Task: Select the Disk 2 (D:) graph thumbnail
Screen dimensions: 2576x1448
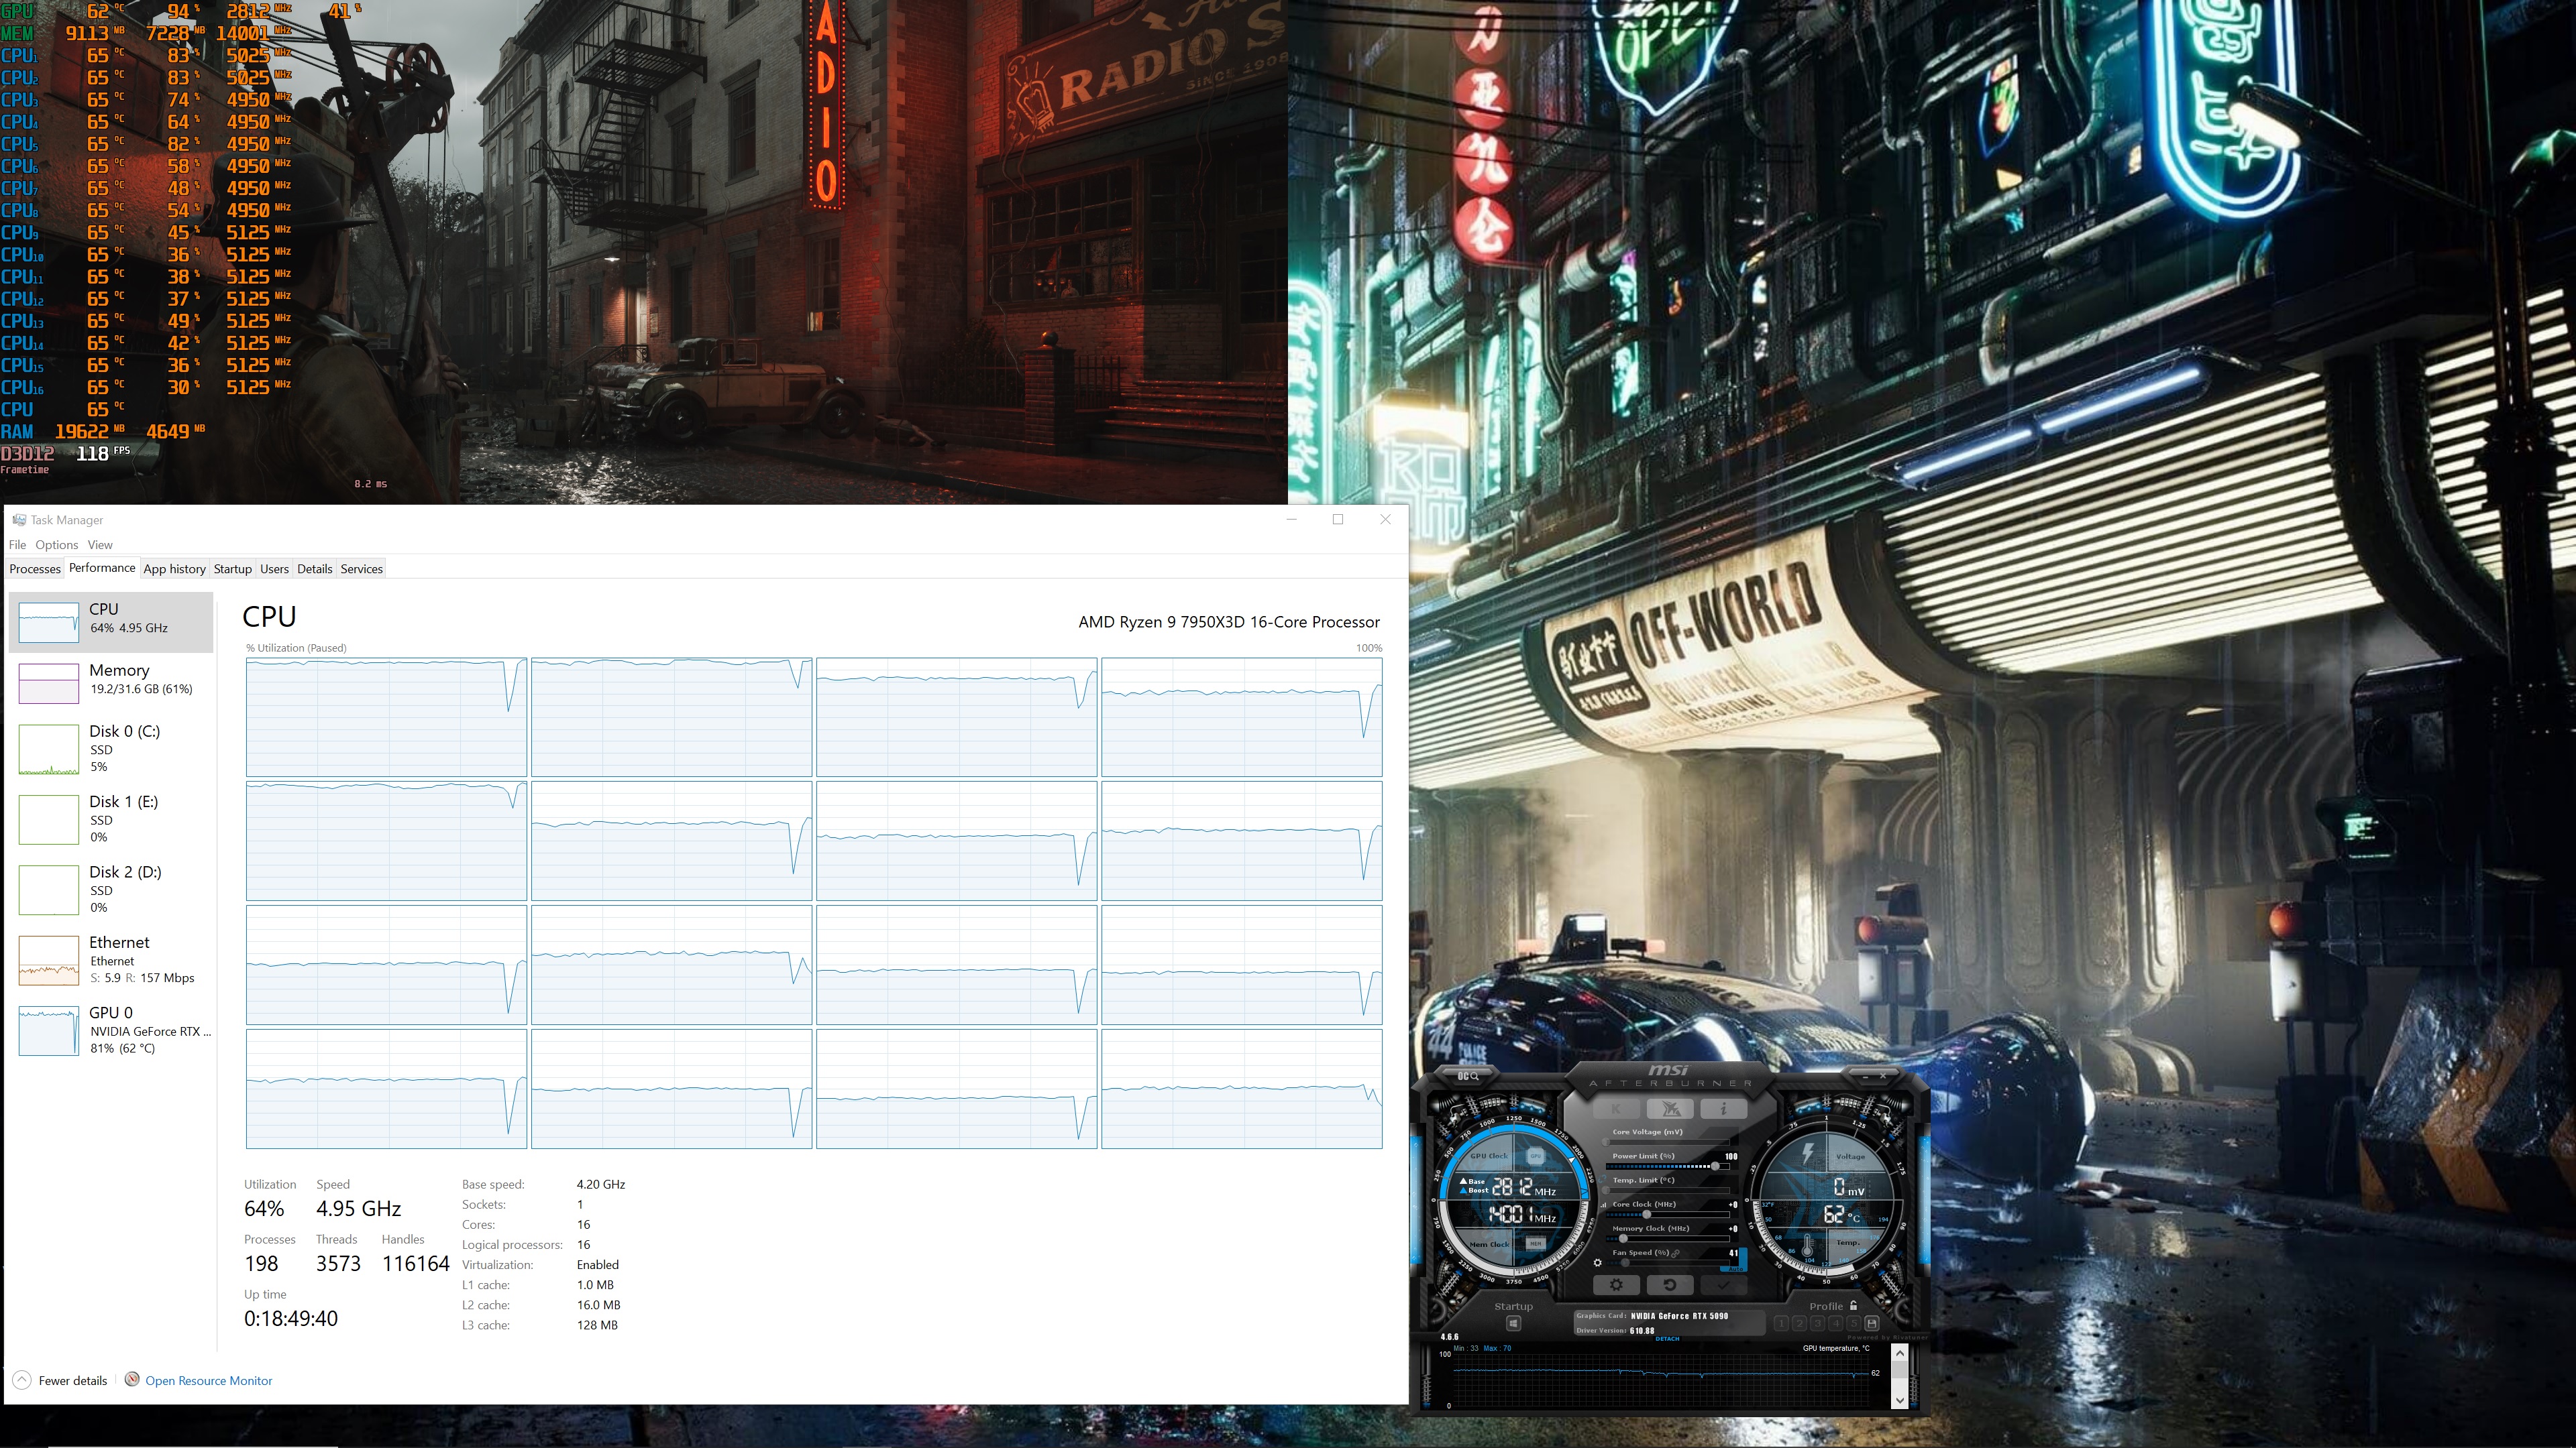Action: 49,890
